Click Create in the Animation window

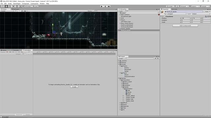click(74, 87)
